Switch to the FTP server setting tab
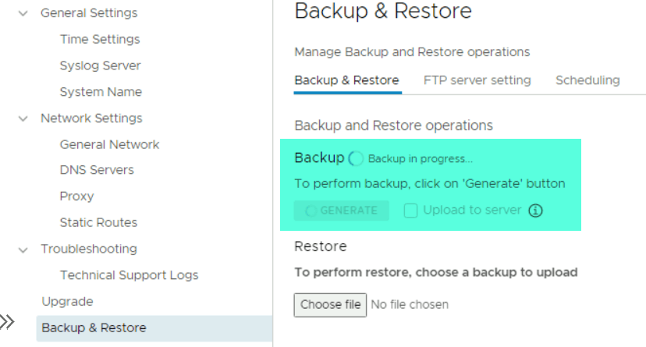This screenshot has height=347, width=646. (x=477, y=80)
